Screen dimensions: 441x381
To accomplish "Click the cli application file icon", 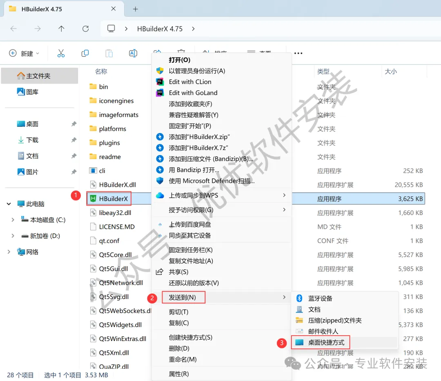I will tap(93, 171).
